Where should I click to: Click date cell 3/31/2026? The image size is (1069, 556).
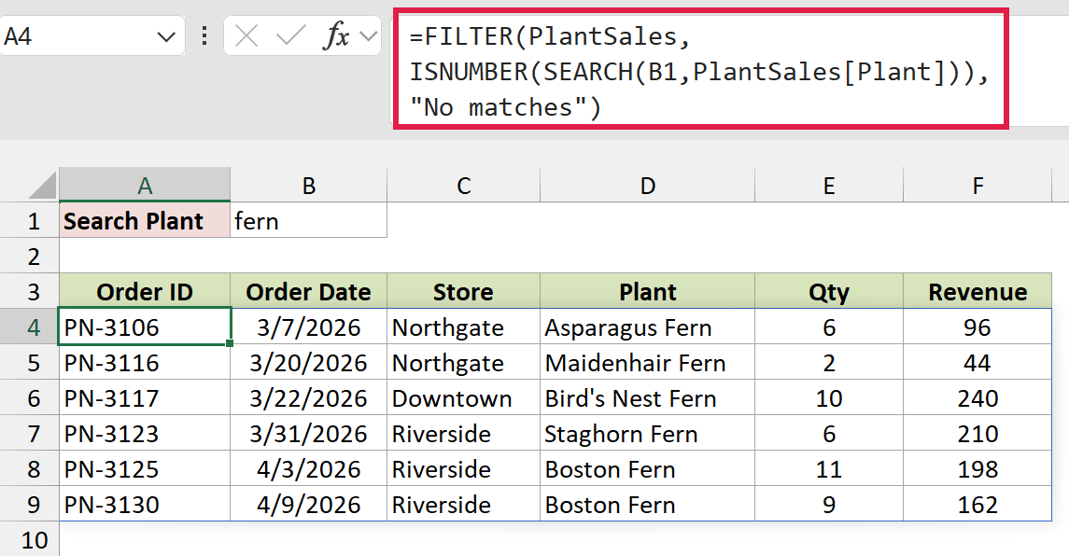(x=309, y=434)
